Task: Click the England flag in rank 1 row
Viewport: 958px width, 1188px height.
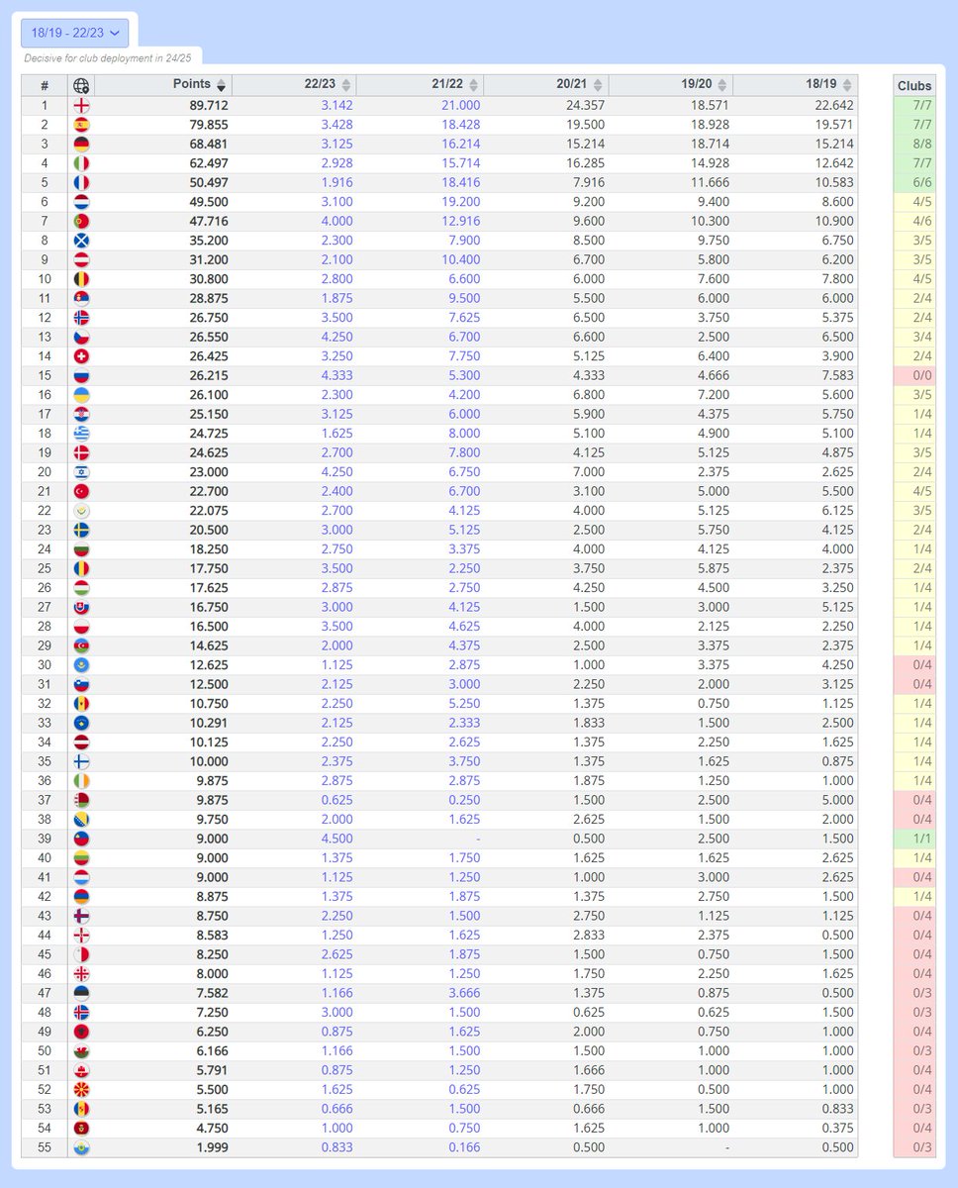Action: 81,105
